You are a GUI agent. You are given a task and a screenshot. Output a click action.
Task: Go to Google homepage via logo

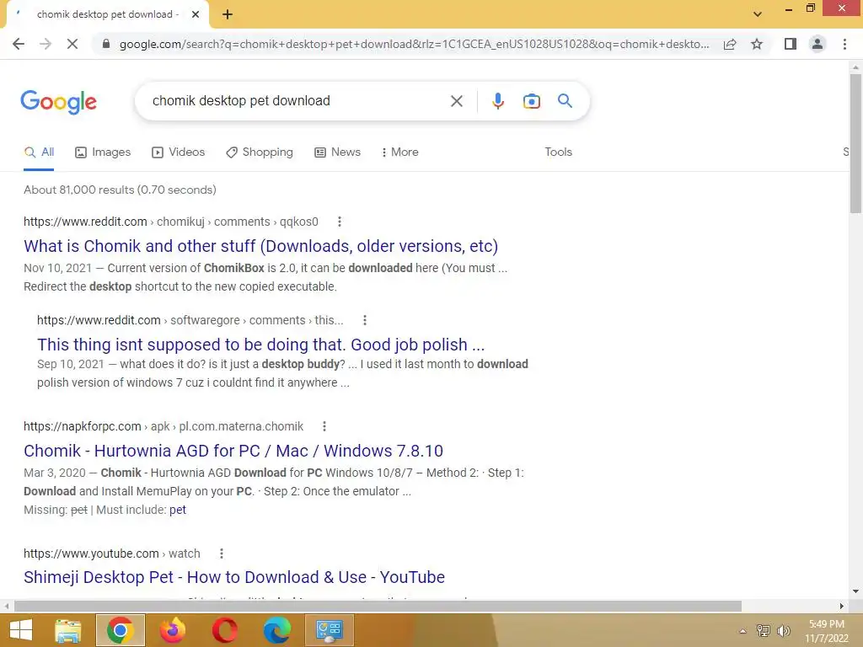click(58, 102)
